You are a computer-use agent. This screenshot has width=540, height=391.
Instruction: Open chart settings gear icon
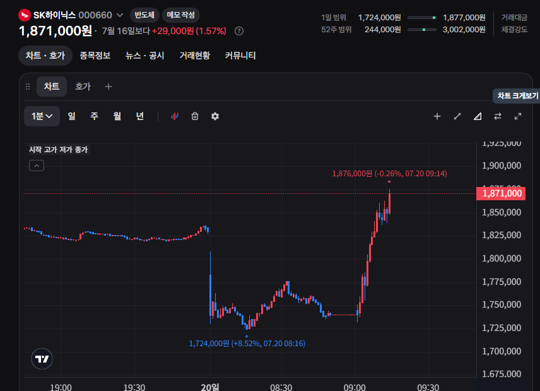tap(215, 116)
